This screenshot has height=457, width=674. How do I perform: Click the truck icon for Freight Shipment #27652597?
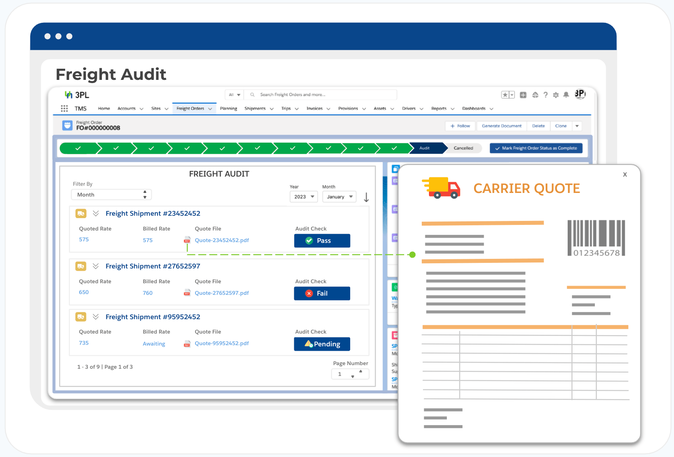pos(80,266)
